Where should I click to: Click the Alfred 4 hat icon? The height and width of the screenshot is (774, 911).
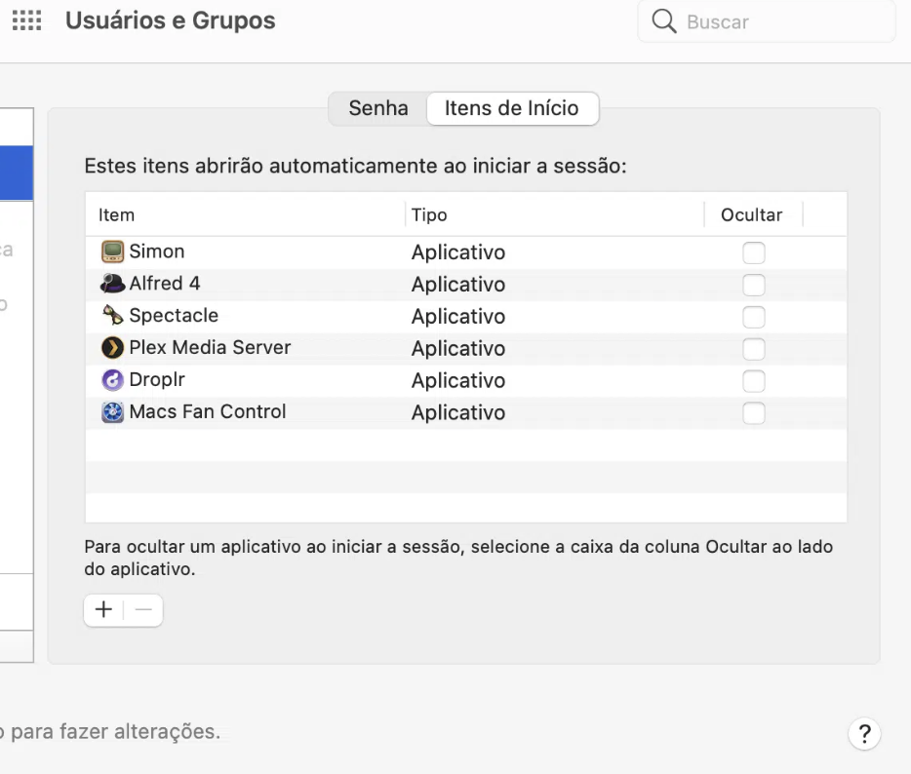coord(113,284)
